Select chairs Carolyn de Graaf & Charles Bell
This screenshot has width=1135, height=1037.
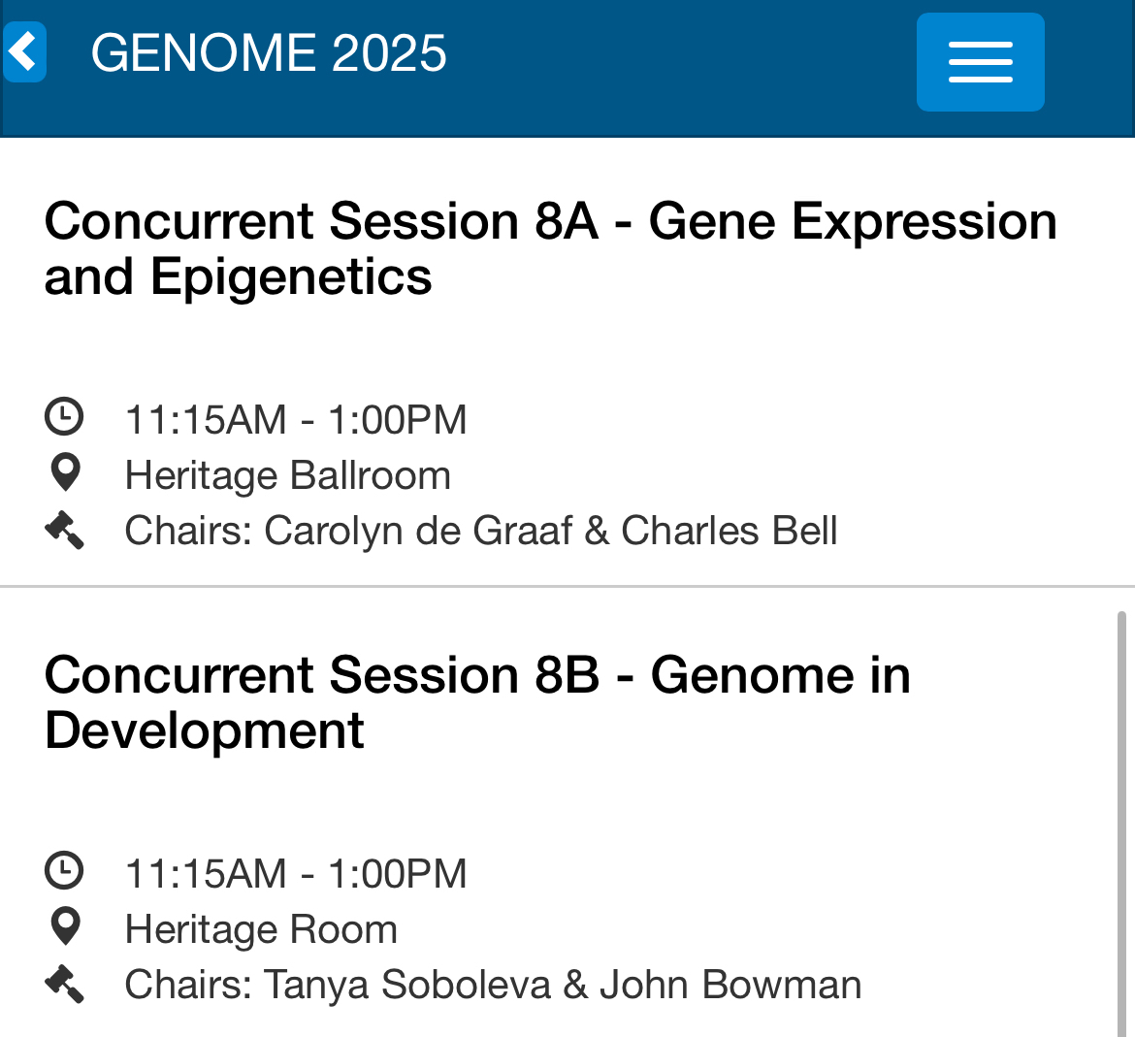pos(481,531)
